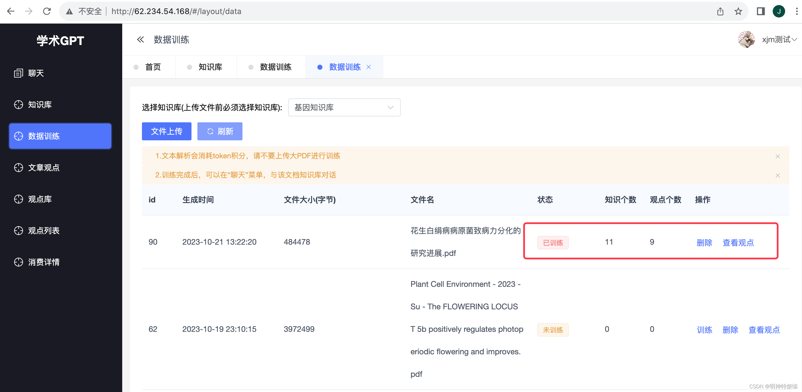802x392 pixels.
Task: Open Chrome three-dot menu
Action: 797,12
